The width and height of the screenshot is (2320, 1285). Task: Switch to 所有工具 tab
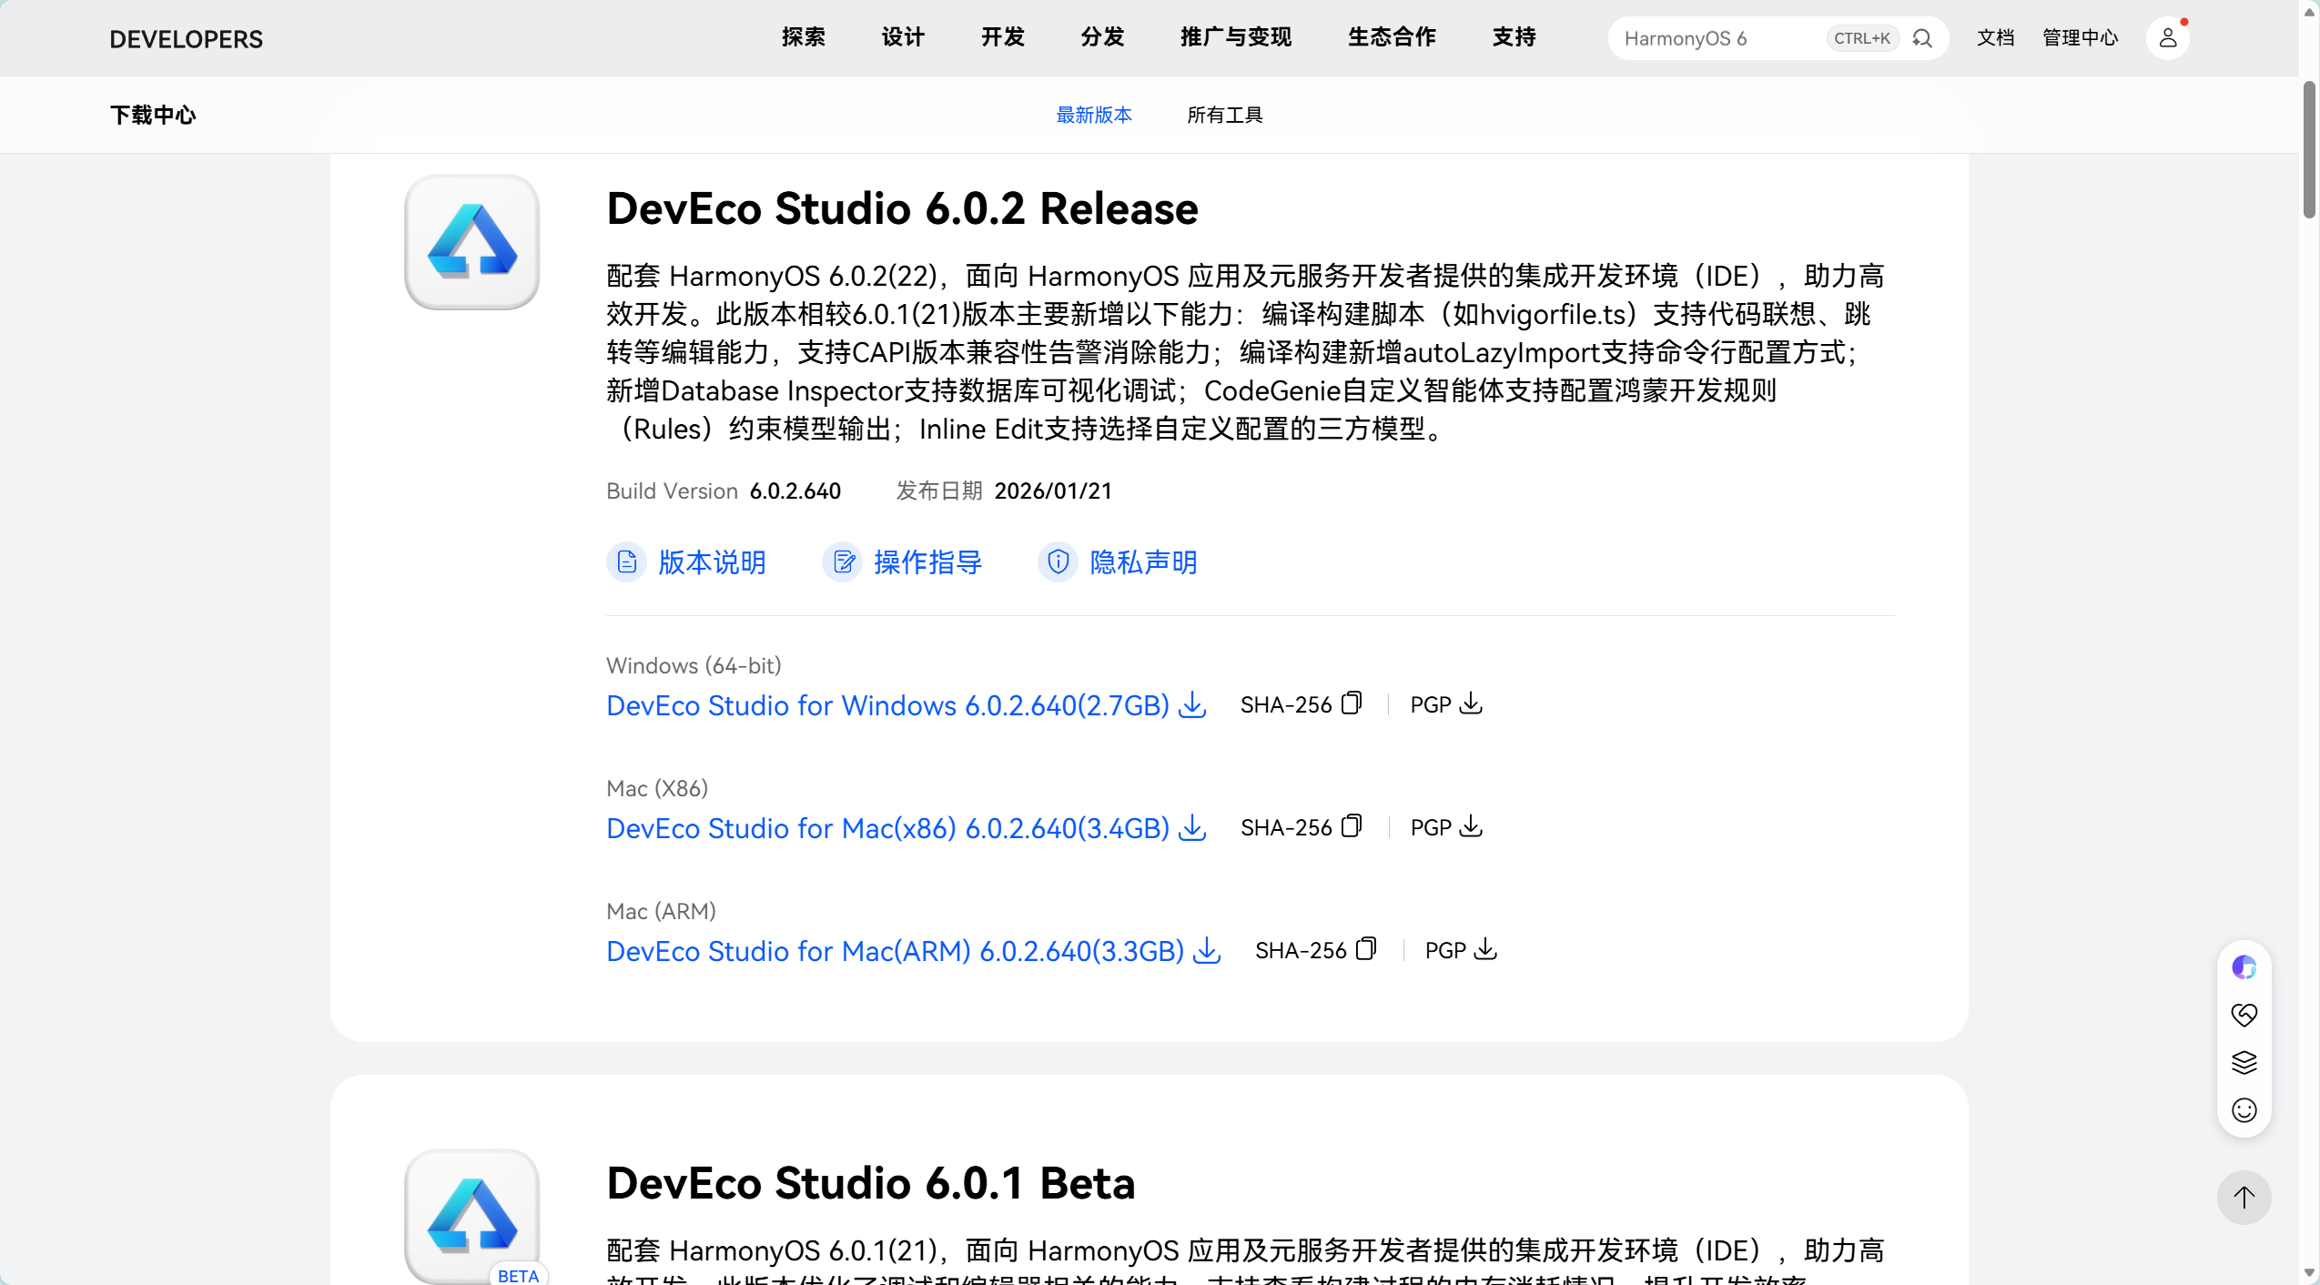(1224, 115)
